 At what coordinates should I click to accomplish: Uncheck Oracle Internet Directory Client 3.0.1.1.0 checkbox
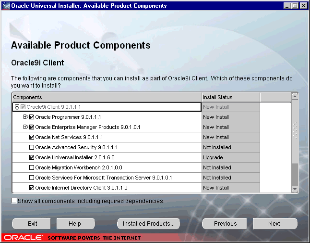(x=32, y=188)
